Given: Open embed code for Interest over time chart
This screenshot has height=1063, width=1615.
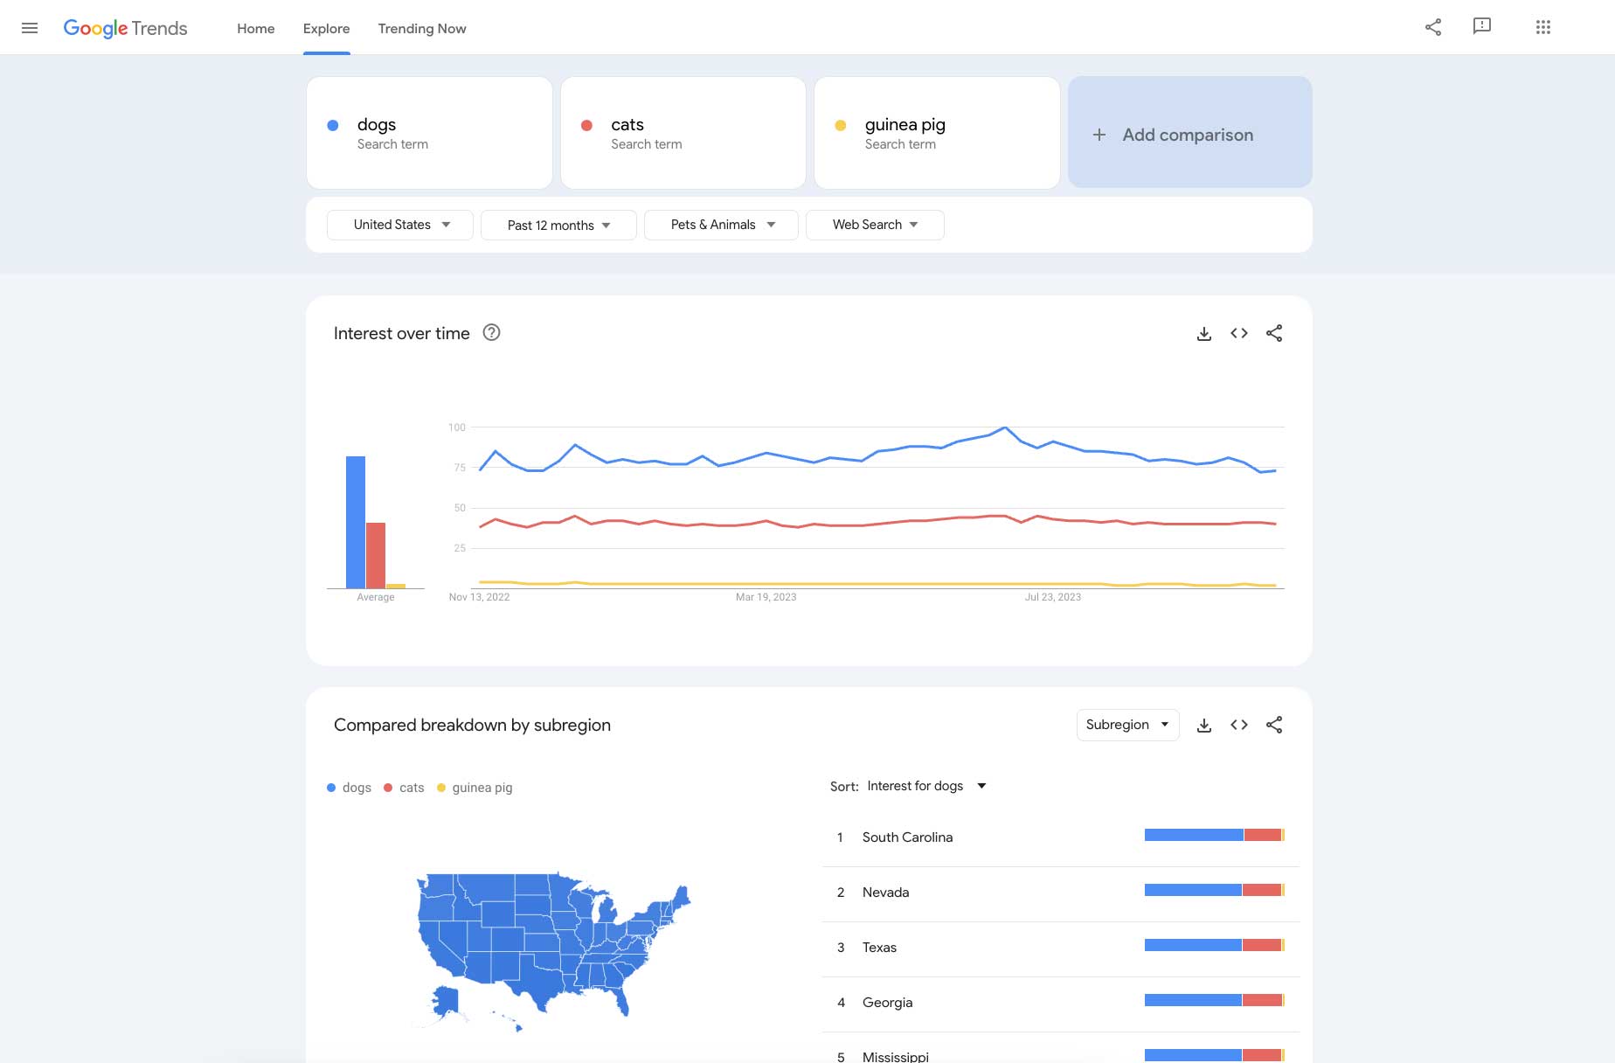Looking at the screenshot, I should pyautogui.click(x=1239, y=333).
